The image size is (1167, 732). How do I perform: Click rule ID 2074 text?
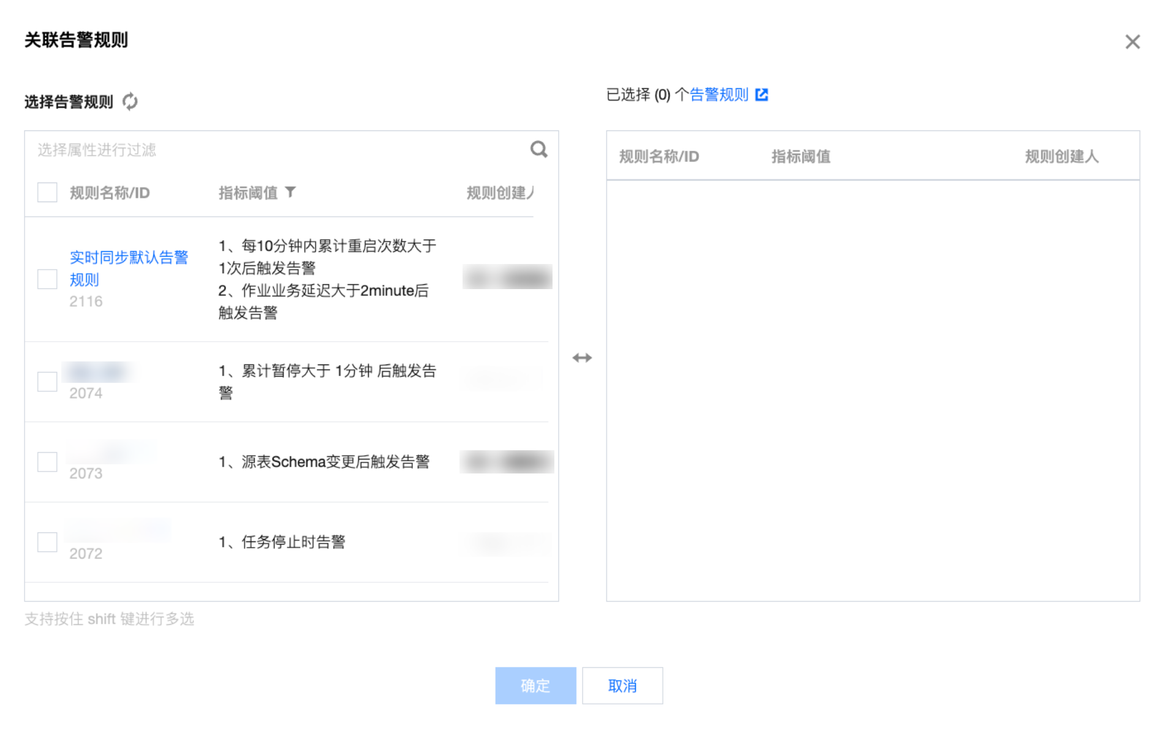[86, 393]
